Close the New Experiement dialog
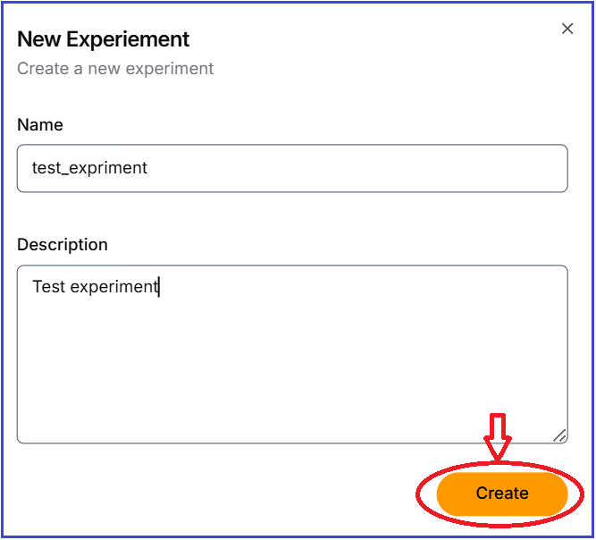The image size is (596, 540). 567,29
